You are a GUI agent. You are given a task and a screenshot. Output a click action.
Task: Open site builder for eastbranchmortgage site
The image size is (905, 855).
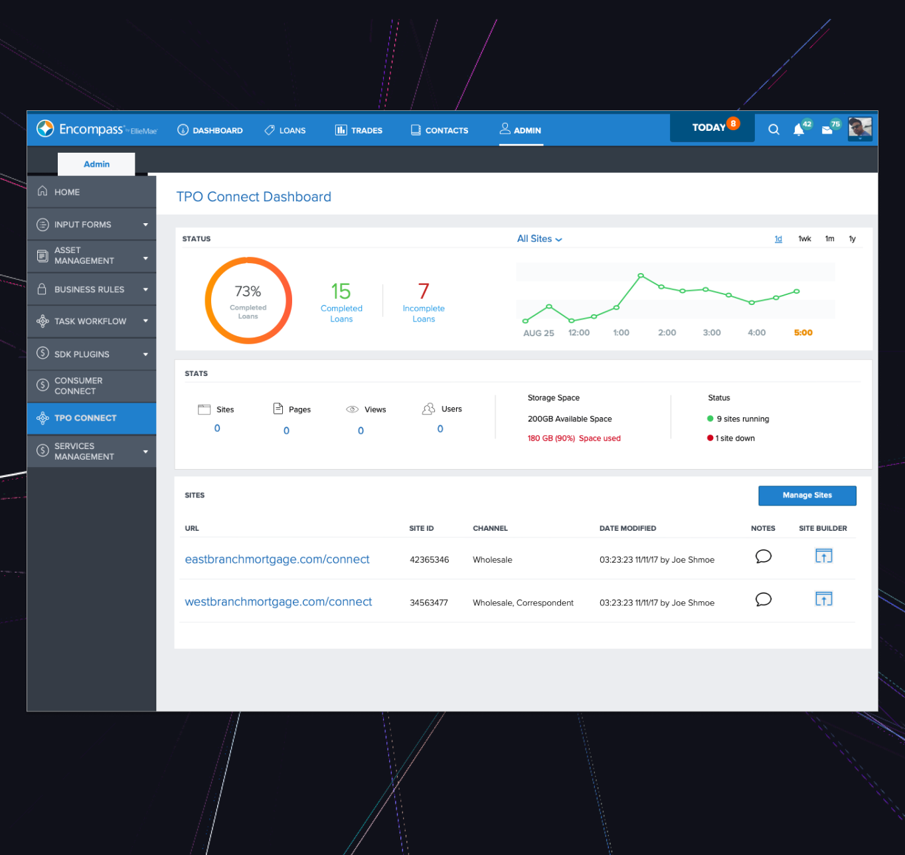click(x=823, y=557)
